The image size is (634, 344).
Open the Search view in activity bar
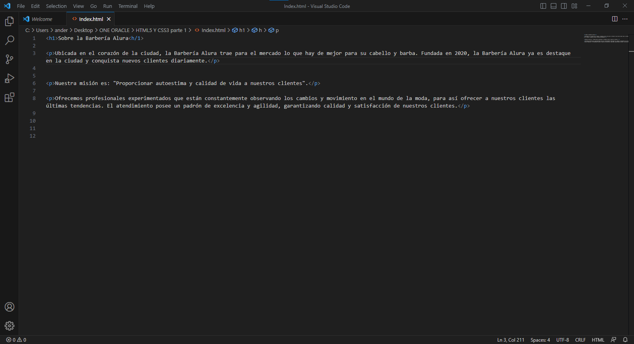pos(10,40)
